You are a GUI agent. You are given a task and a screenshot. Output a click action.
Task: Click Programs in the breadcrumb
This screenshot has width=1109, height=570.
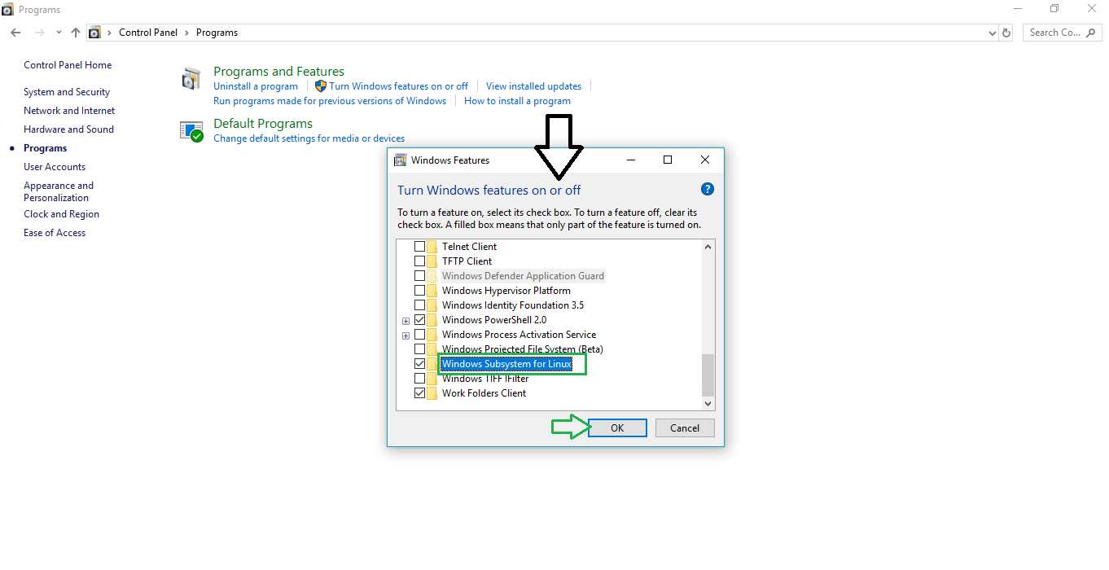pyautogui.click(x=217, y=33)
